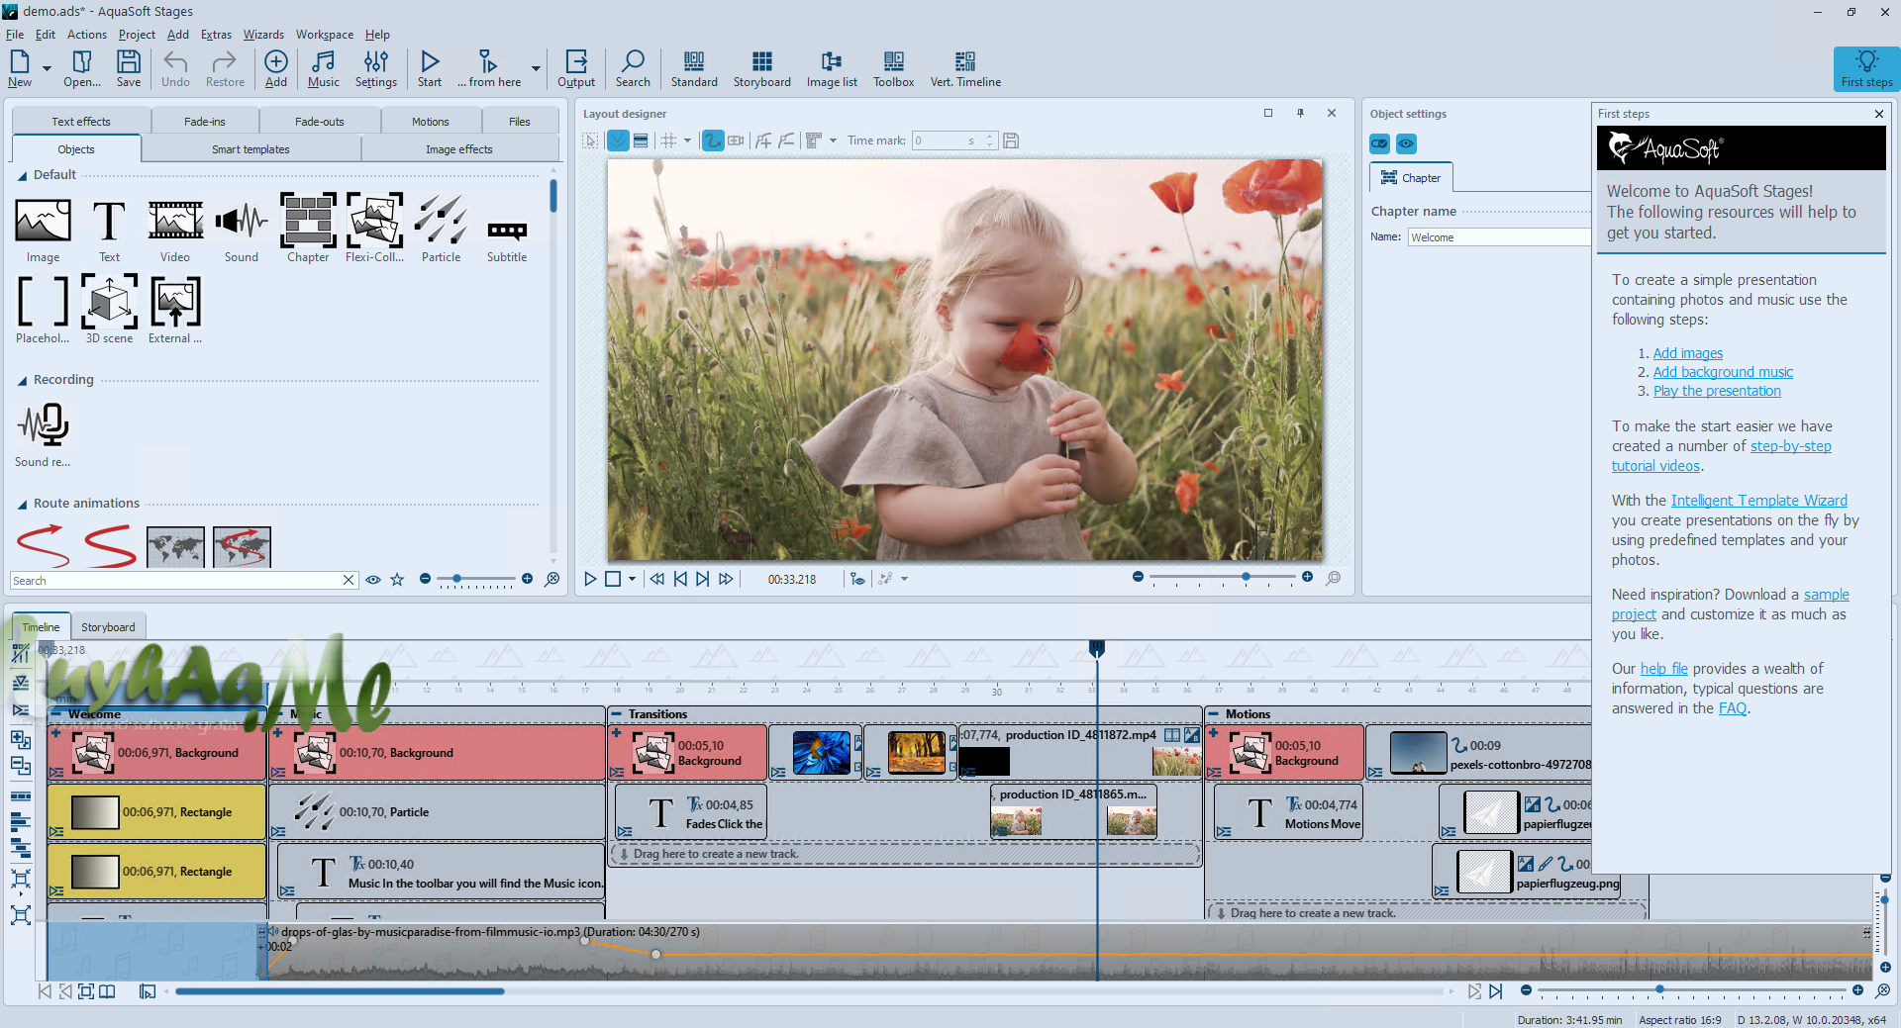Viewport: 1901px width, 1028px height.
Task: Open the stop button dropdown arrow
Action: pos(632,579)
